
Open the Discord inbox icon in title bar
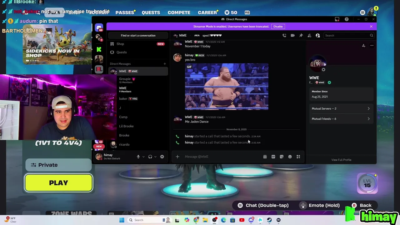click(337, 19)
